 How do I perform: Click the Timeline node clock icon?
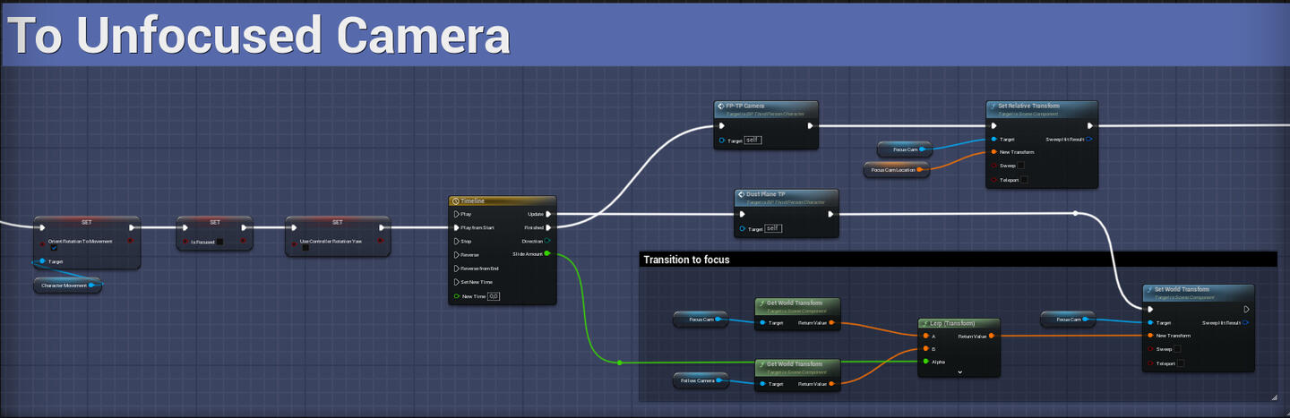456,201
